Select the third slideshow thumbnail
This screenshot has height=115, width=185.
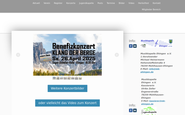click(62, 78)
